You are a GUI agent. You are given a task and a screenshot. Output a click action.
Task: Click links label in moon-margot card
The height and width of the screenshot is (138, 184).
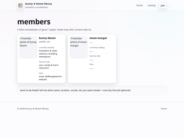[91, 64]
